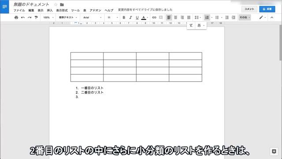Insert a link with the chain icon
This screenshot has width=282, height=159.
pos(154,18)
